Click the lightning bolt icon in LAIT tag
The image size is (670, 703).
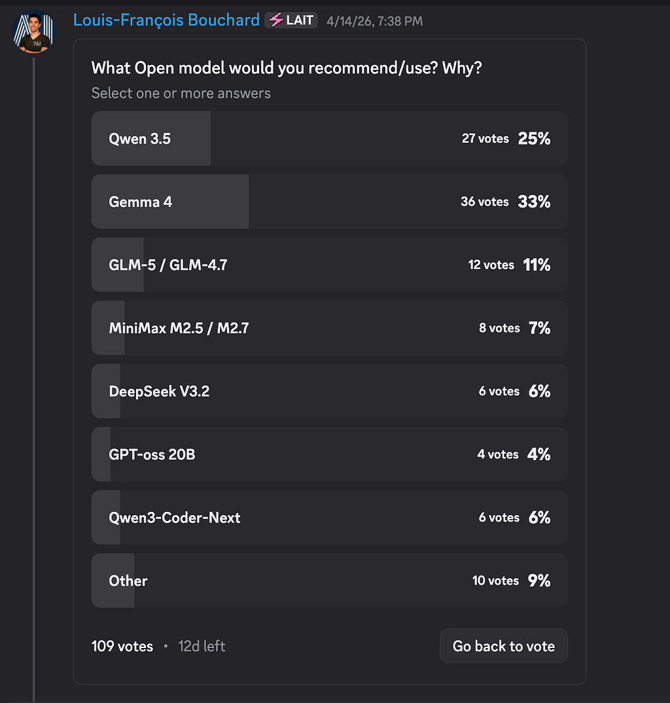tap(276, 20)
